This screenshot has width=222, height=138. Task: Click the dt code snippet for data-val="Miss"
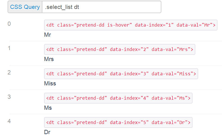pyautogui.click(x=121, y=74)
